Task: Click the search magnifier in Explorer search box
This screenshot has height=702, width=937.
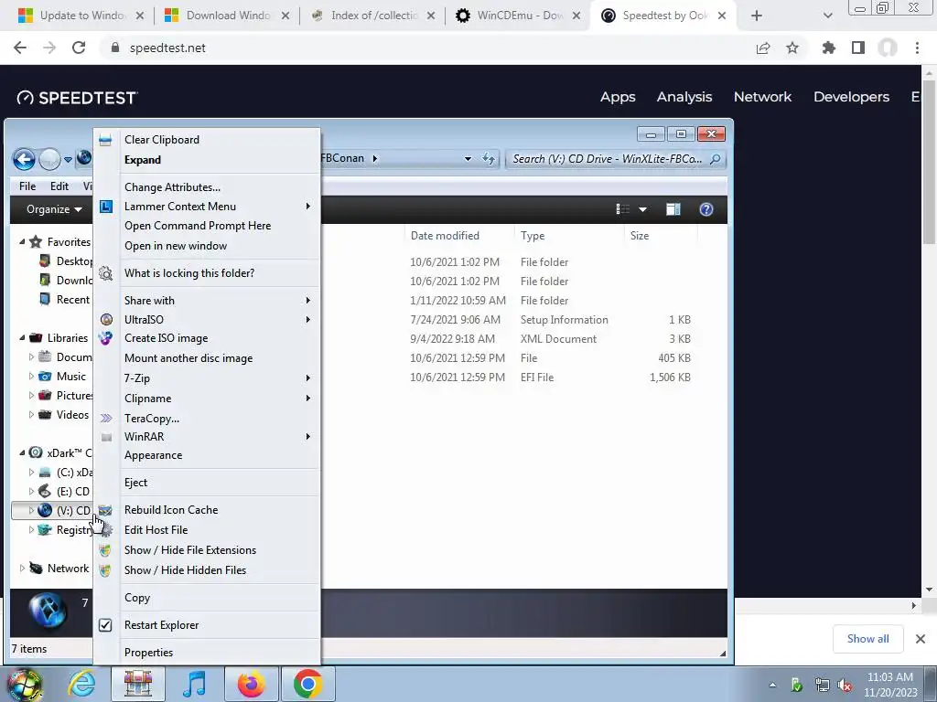Action: [x=715, y=159]
